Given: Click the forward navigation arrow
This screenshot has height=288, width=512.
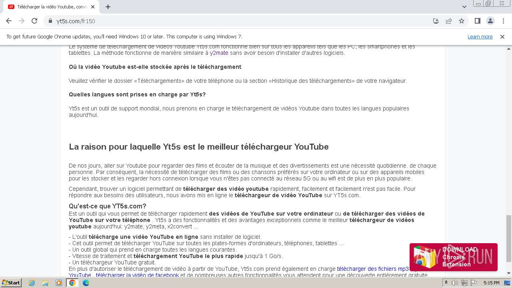Looking at the screenshot, I should pyautogui.click(x=22, y=21).
